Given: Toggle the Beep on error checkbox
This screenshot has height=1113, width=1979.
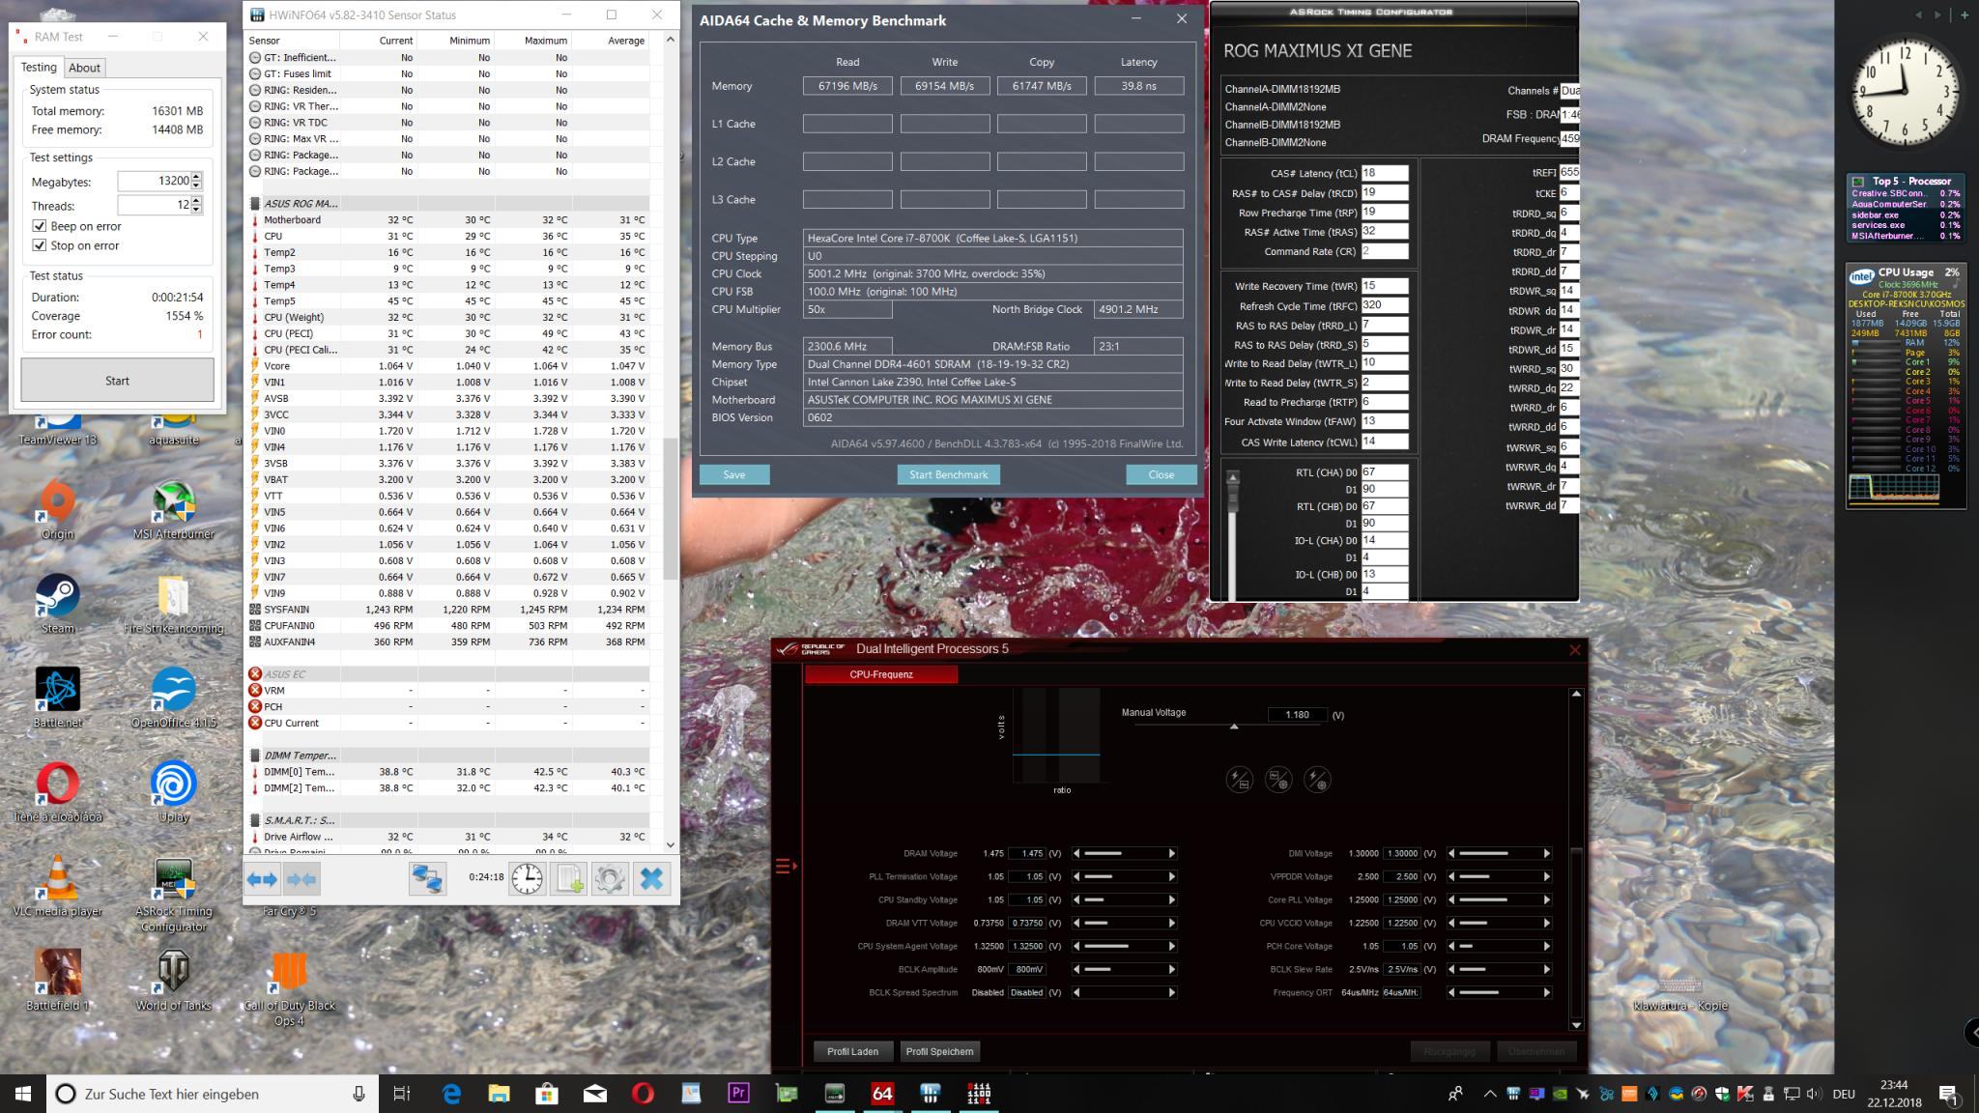Looking at the screenshot, I should coord(40,226).
